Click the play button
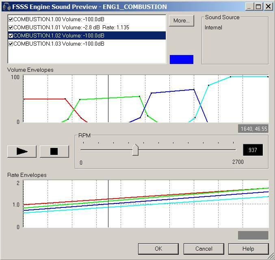The width and height of the screenshot is (275, 260). pyautogui.click(x=22, y=151)
